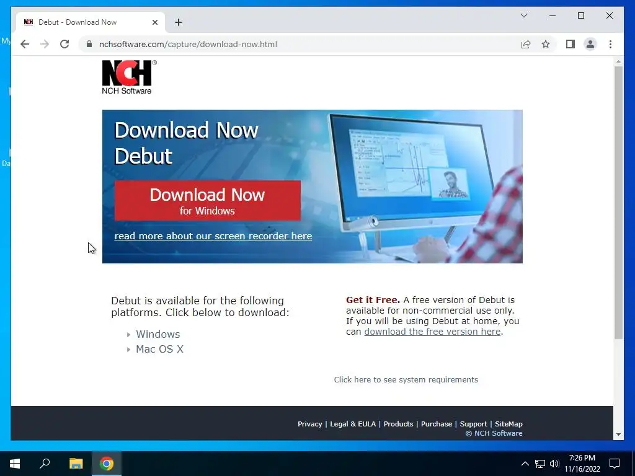Open the Support footer link

[x=473, y=424]
